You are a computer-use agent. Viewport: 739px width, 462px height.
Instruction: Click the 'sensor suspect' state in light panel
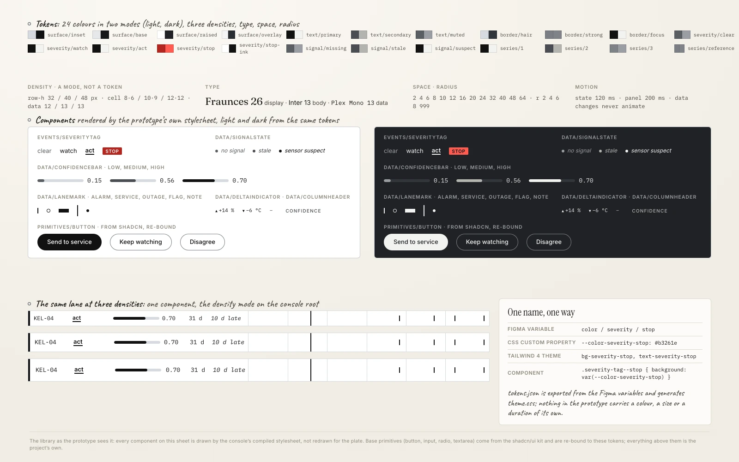click(x=302, y=151)
